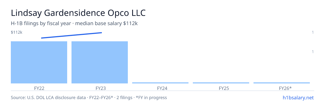Click the DOL LCA source footnote
The height and width of the screenshot is (108, 325).
pos(89,97)
